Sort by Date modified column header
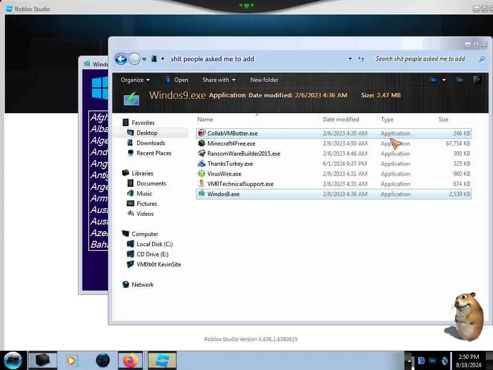 (x=341, y=119)
